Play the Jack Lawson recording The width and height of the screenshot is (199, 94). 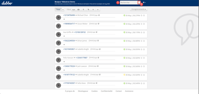(x=58, y=68)
